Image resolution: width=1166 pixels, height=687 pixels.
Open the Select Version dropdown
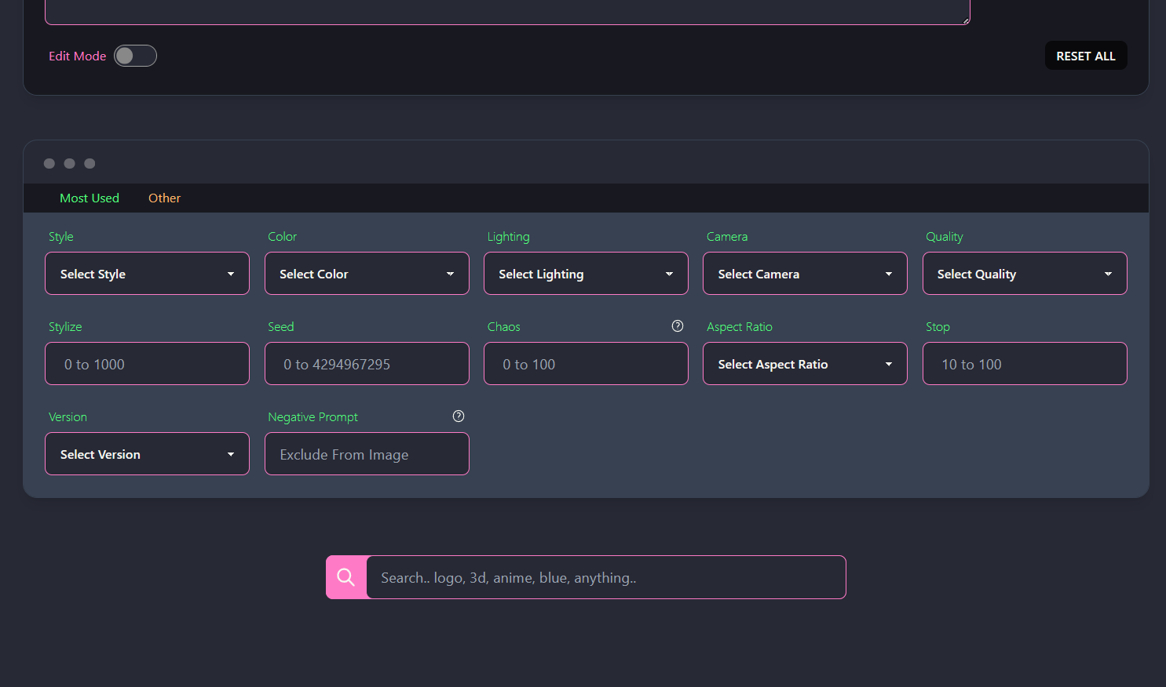click(x=147, y=454)
